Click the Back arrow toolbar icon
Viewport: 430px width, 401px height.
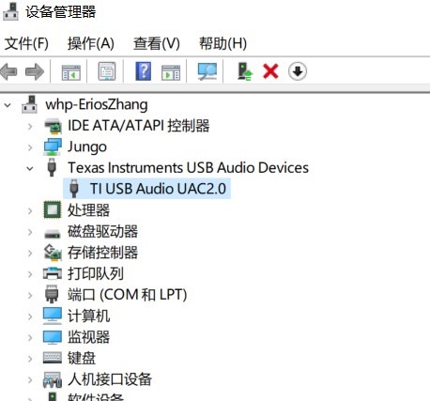pyautogui.click(x=8, y=71)
